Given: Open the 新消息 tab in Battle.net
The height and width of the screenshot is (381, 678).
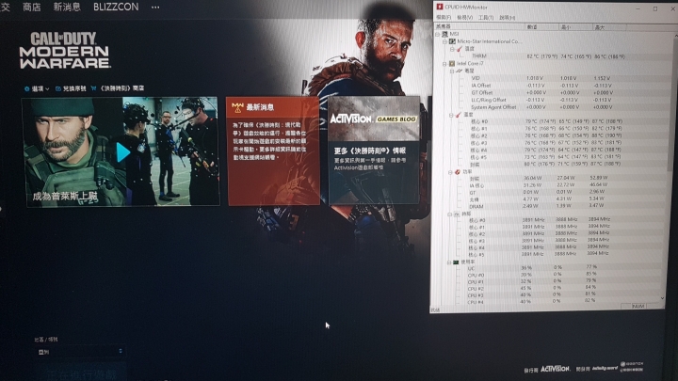Looking at the screenshot, I should point(67,8).
